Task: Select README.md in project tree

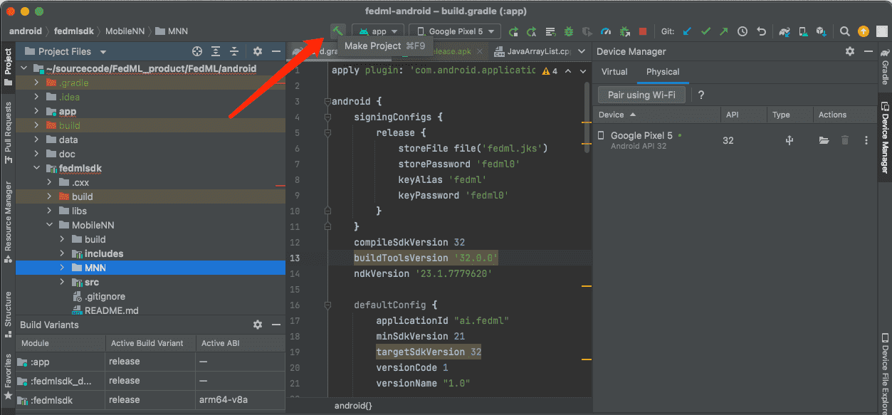Action: tap(111, 310)
